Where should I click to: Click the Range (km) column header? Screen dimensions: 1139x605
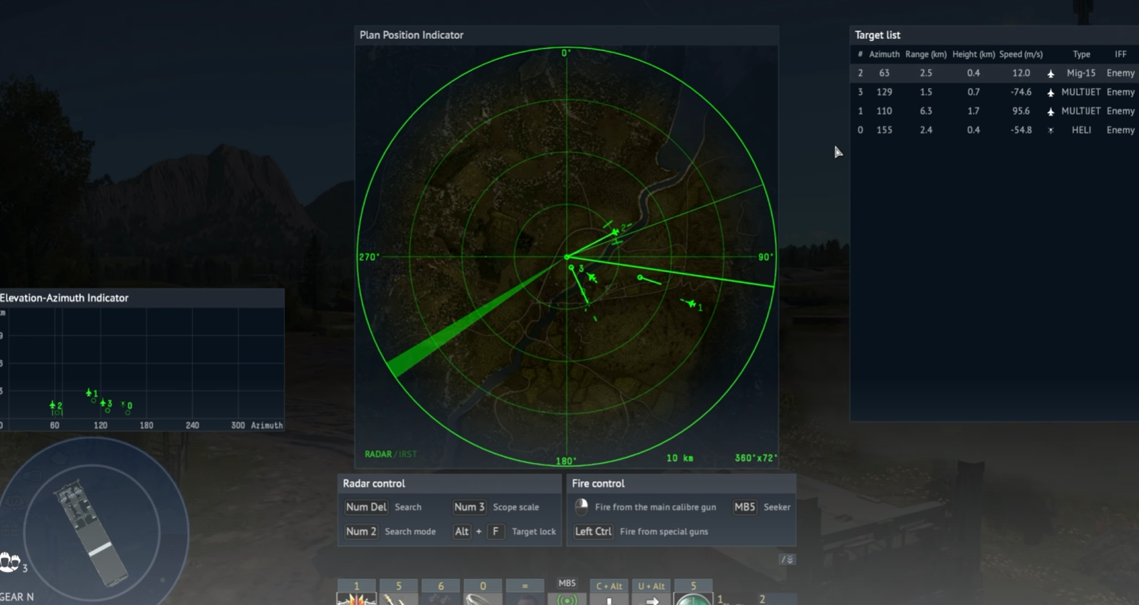click(x=926, y=54)
